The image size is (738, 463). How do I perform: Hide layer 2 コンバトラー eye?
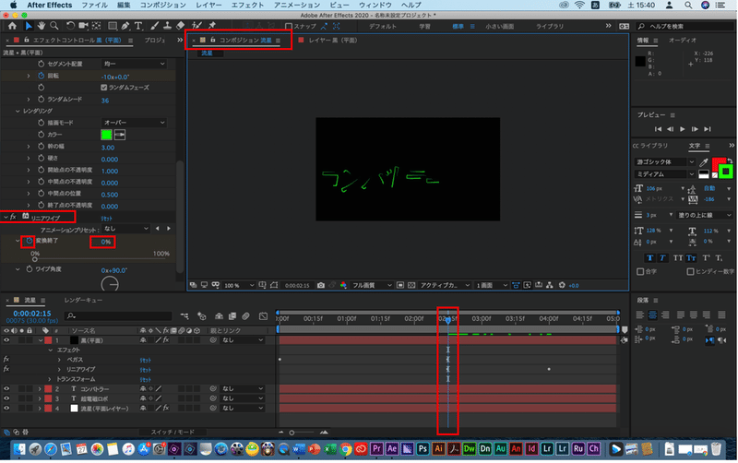6,389
